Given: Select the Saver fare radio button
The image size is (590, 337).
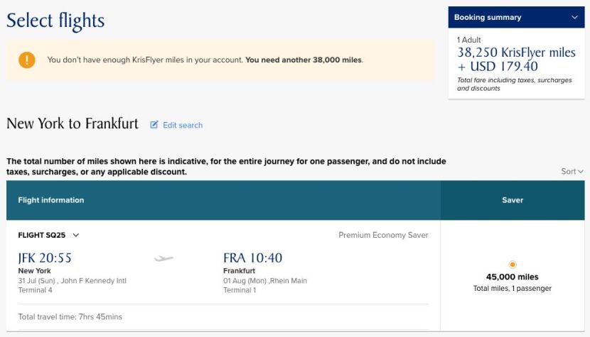Looking at the screenshot, I should pyautogui.click(x=513, y=265).
